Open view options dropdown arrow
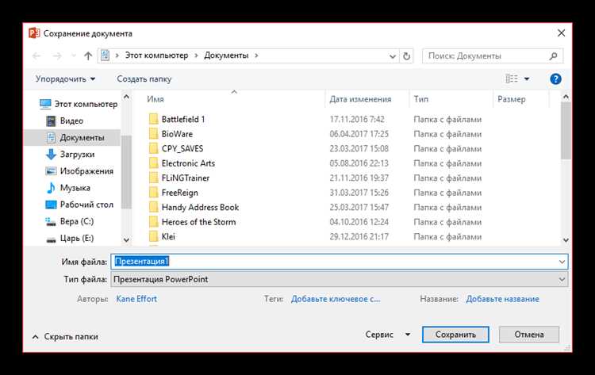Screen dimensions: 595x375 pos(527,78)
